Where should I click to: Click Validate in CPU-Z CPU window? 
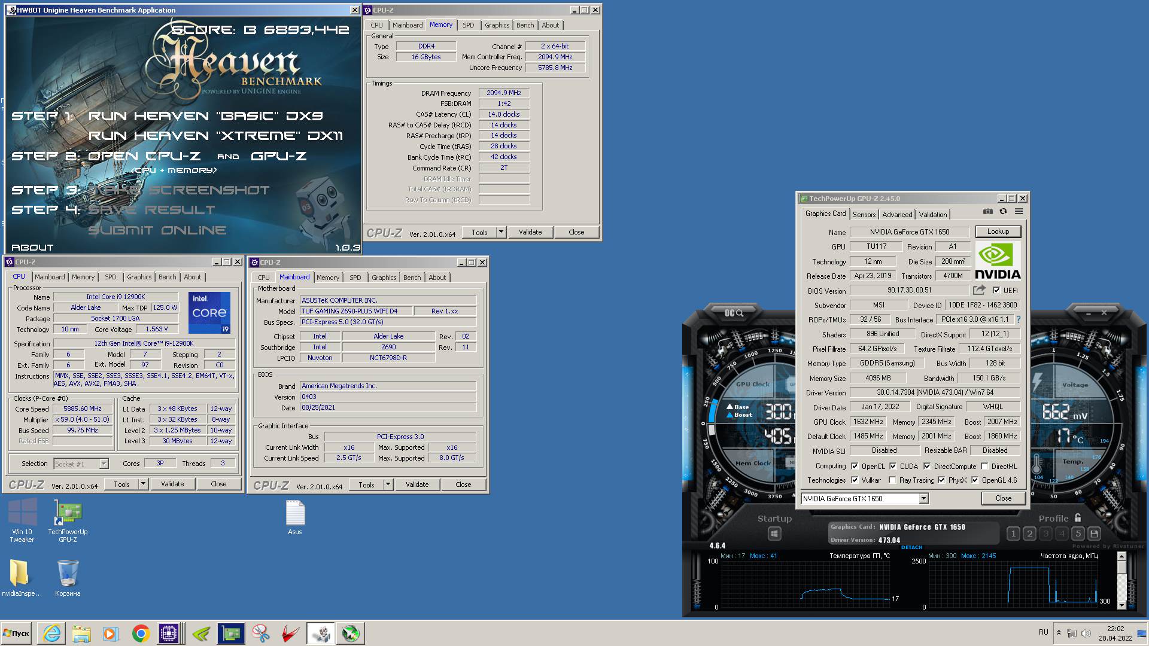click(172, 484)
